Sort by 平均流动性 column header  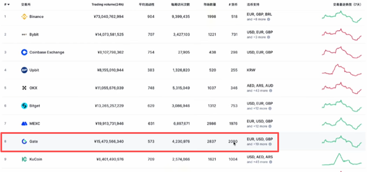pyautogui.click(x=147, y=5)
